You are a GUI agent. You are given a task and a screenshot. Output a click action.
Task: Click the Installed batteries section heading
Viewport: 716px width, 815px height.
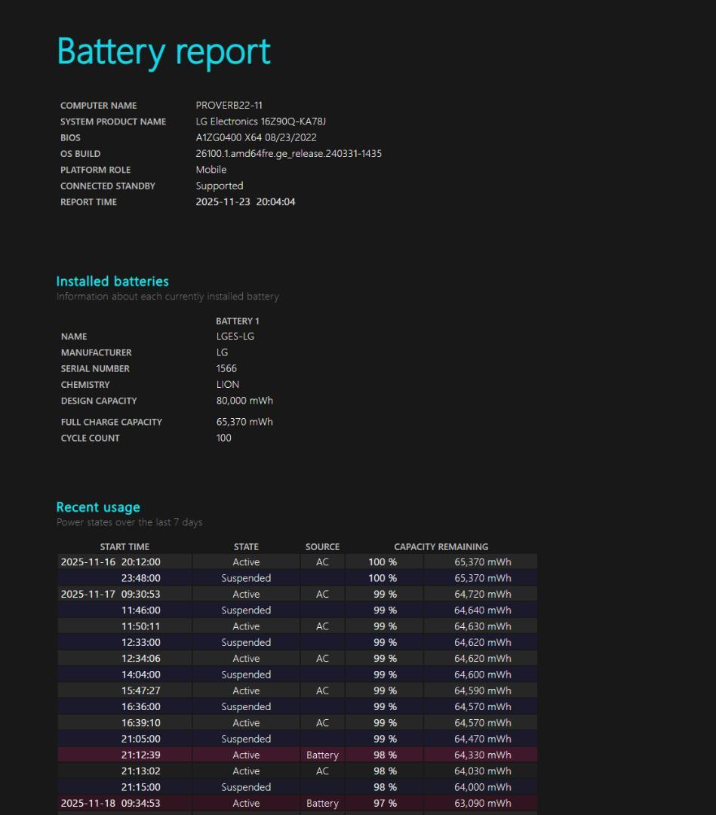(x=112, y=281)
